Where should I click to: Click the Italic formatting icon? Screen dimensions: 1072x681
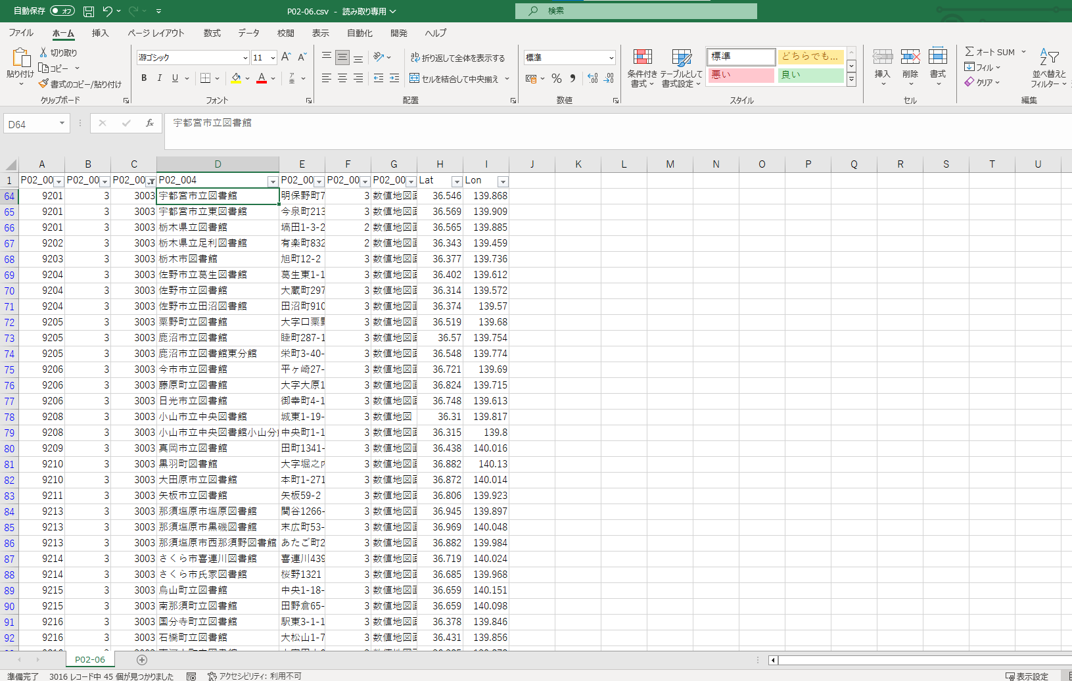159,78
